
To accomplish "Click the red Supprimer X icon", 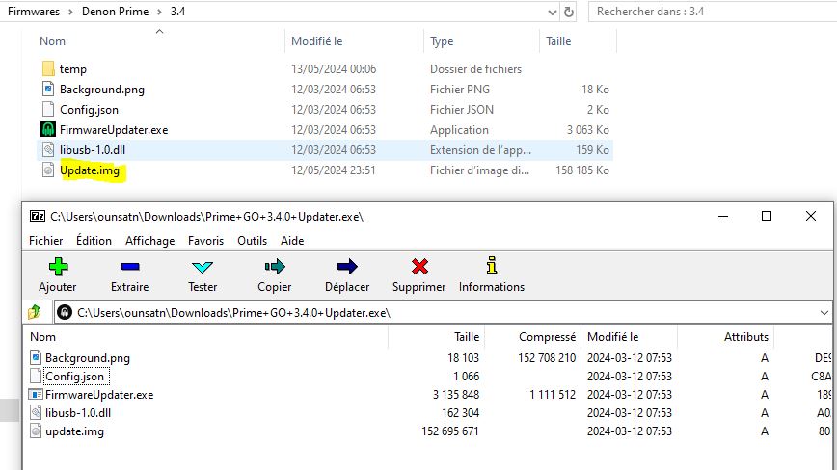I will click(x=418, y=267).
